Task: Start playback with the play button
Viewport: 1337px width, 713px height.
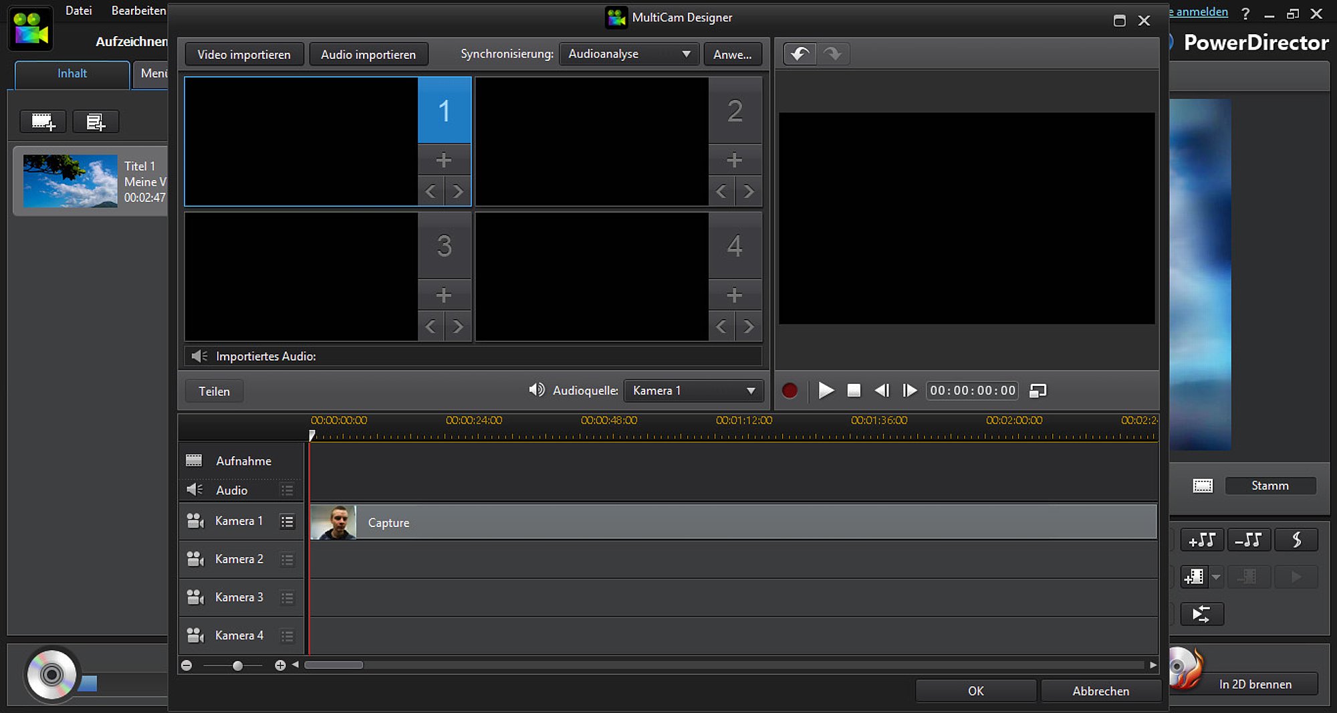Action: tap(826, 391)
